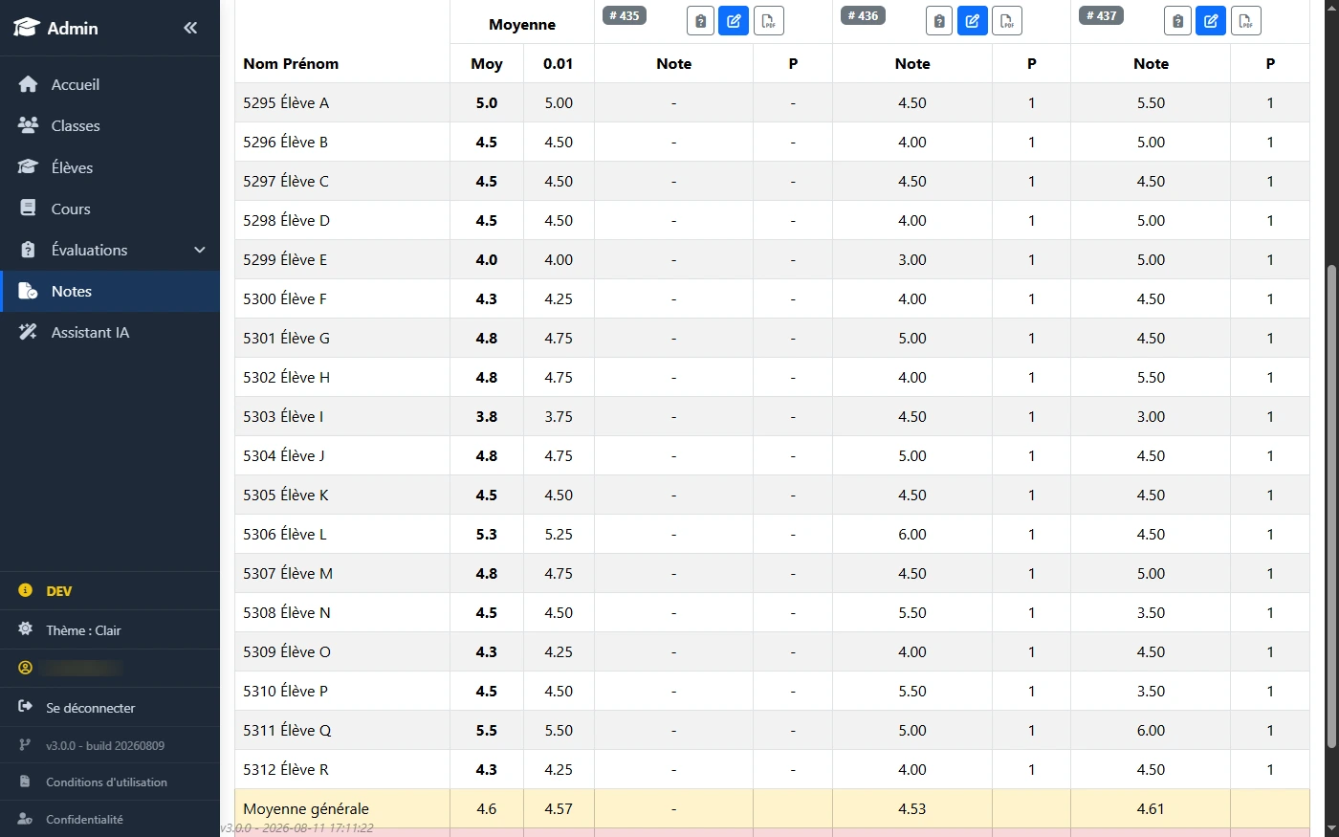Select student row 5306 Élève L
Image resolution: width=1339 pixels, height=837 pixels.
pos(772,534)
